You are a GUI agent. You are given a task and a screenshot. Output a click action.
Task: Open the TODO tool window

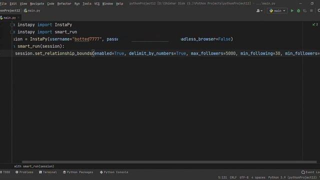(5, 172)
